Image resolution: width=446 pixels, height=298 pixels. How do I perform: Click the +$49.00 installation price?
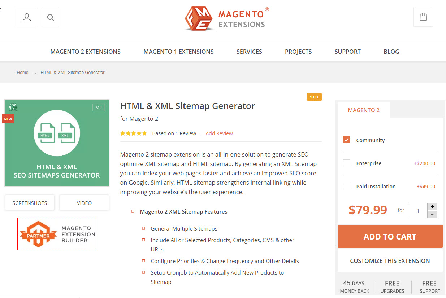[x=426, y=187]
